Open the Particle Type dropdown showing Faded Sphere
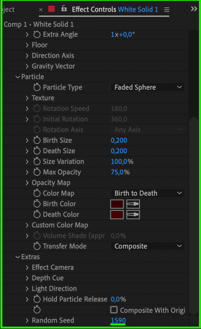Image resolution: width=201 pixels, height=329 pixels. [x=147, y=87]
